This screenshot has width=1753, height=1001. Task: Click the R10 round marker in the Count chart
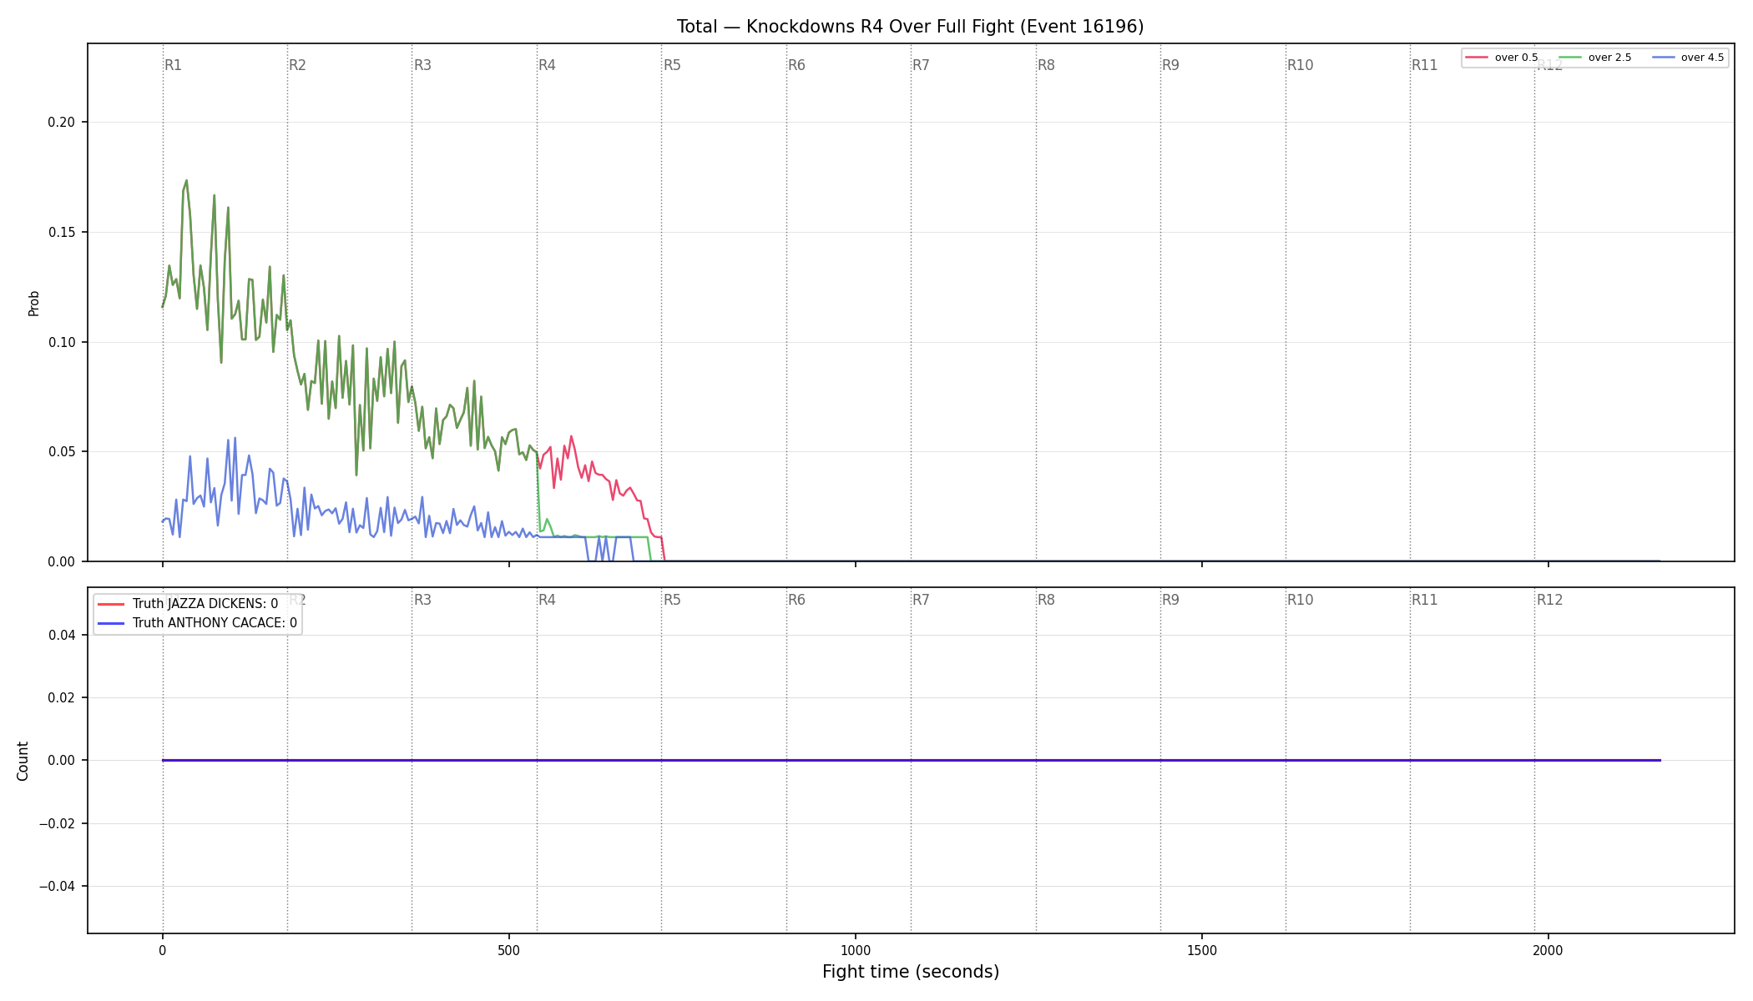tap(1300, 600)
